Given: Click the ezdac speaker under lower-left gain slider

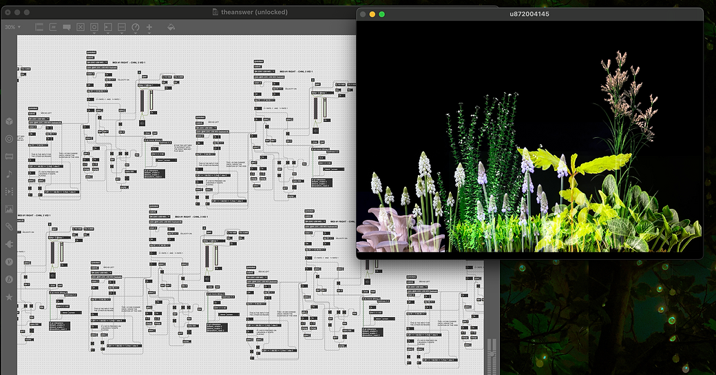Looking at the screenshot, I should tap(52, 275).
